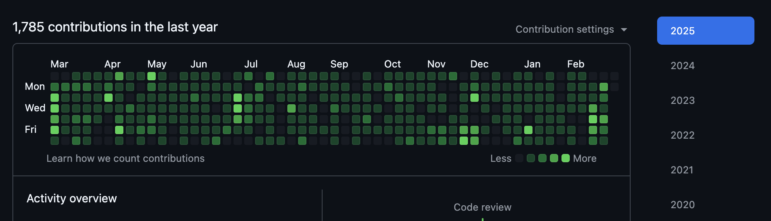Open the Contribution settings dropdown
This screenshot has height=221, width=771.
(571, 29)
